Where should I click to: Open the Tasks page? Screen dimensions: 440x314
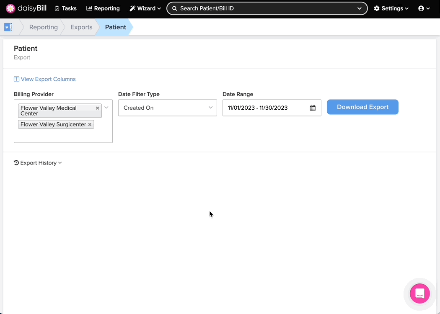[65, 8]
